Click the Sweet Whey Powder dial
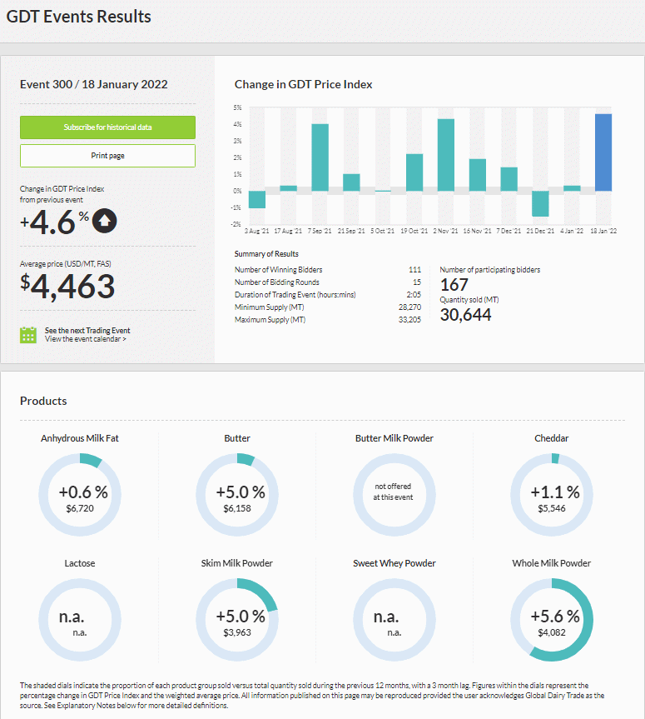Image resolution: width=645 pixels, height=719 pixels. (x=394, y=620)
